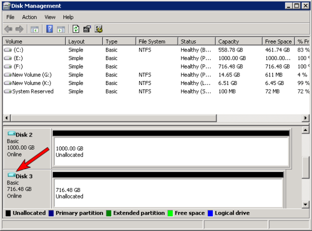This screenshot has width=312, height=231.
Task: Open the Action menu
Action: coord(29,17)
